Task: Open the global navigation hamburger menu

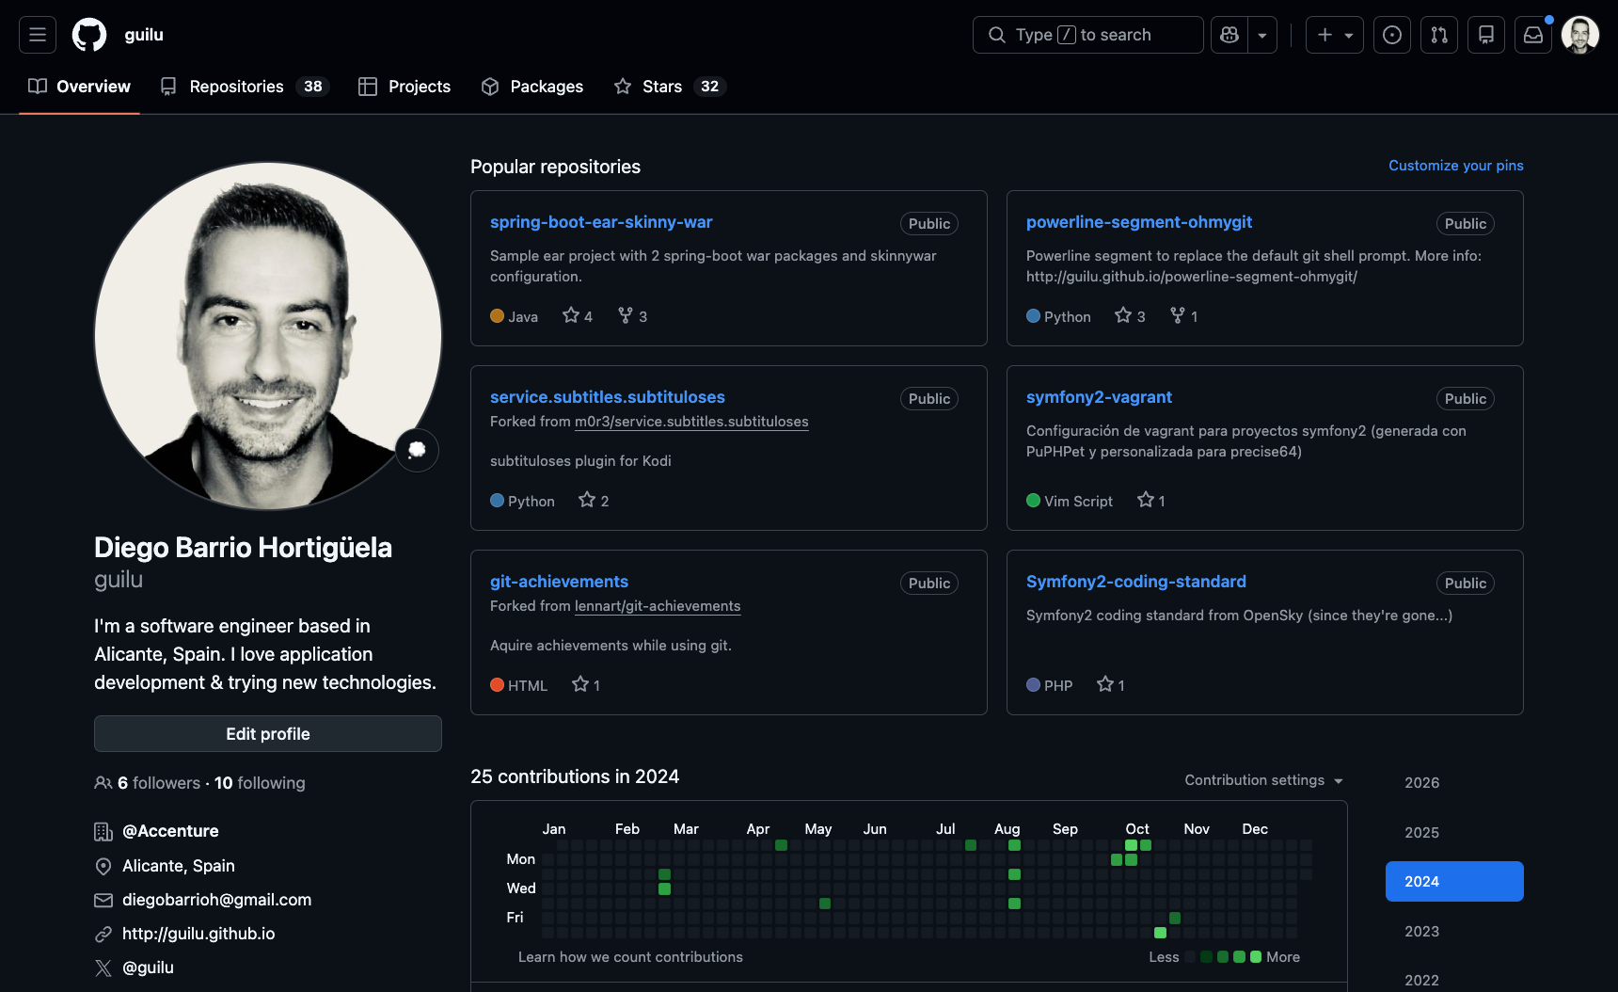Action: (x=37, y=34)
